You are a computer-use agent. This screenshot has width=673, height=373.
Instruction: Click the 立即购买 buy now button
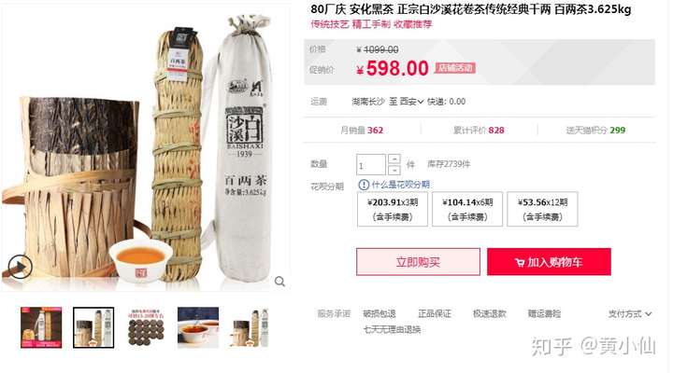pos(418,262)
